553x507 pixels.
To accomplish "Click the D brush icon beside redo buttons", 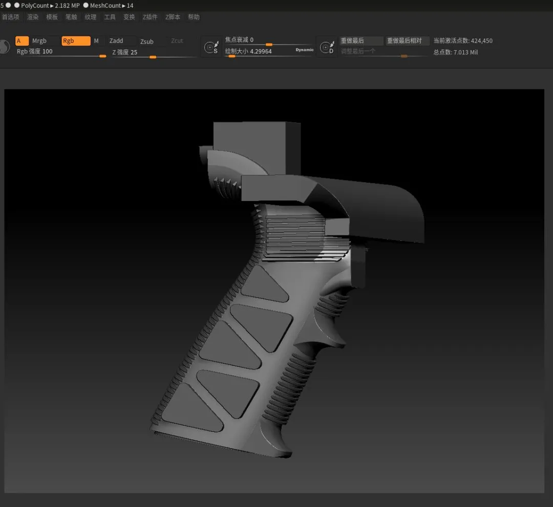I will 326,47.
